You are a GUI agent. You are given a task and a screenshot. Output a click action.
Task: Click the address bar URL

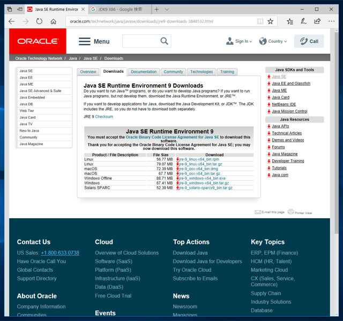coord(141,21)
